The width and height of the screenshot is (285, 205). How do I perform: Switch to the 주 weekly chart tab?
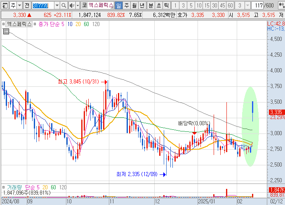tap(127, 5)
